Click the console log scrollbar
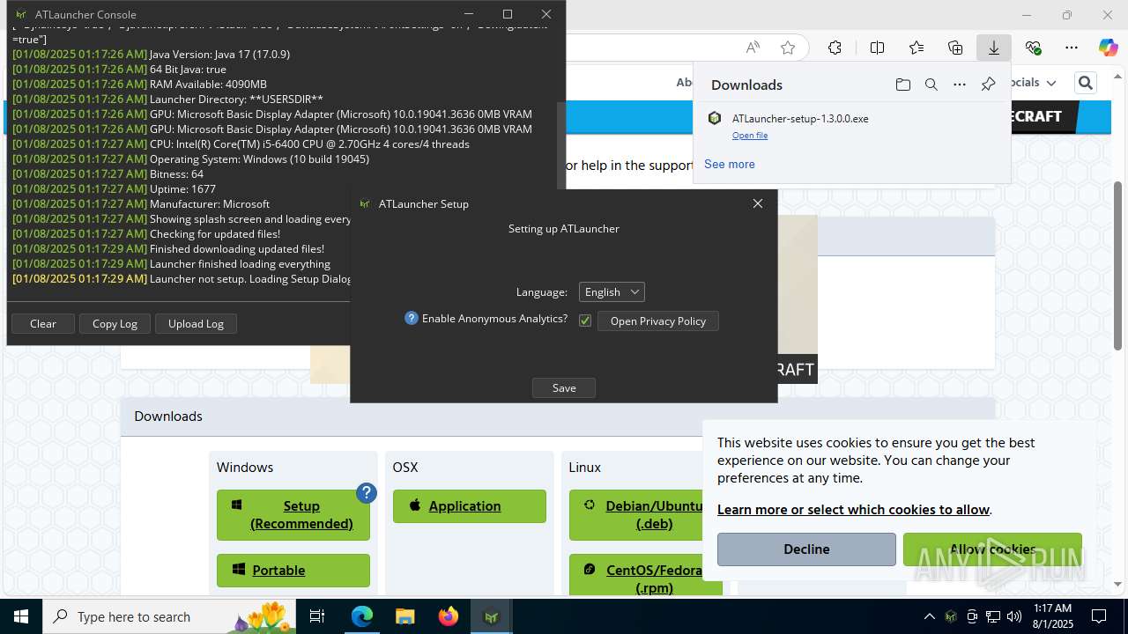Viewport: 1128px width, 634px height. pyautogui.click(x=560, y=145)
